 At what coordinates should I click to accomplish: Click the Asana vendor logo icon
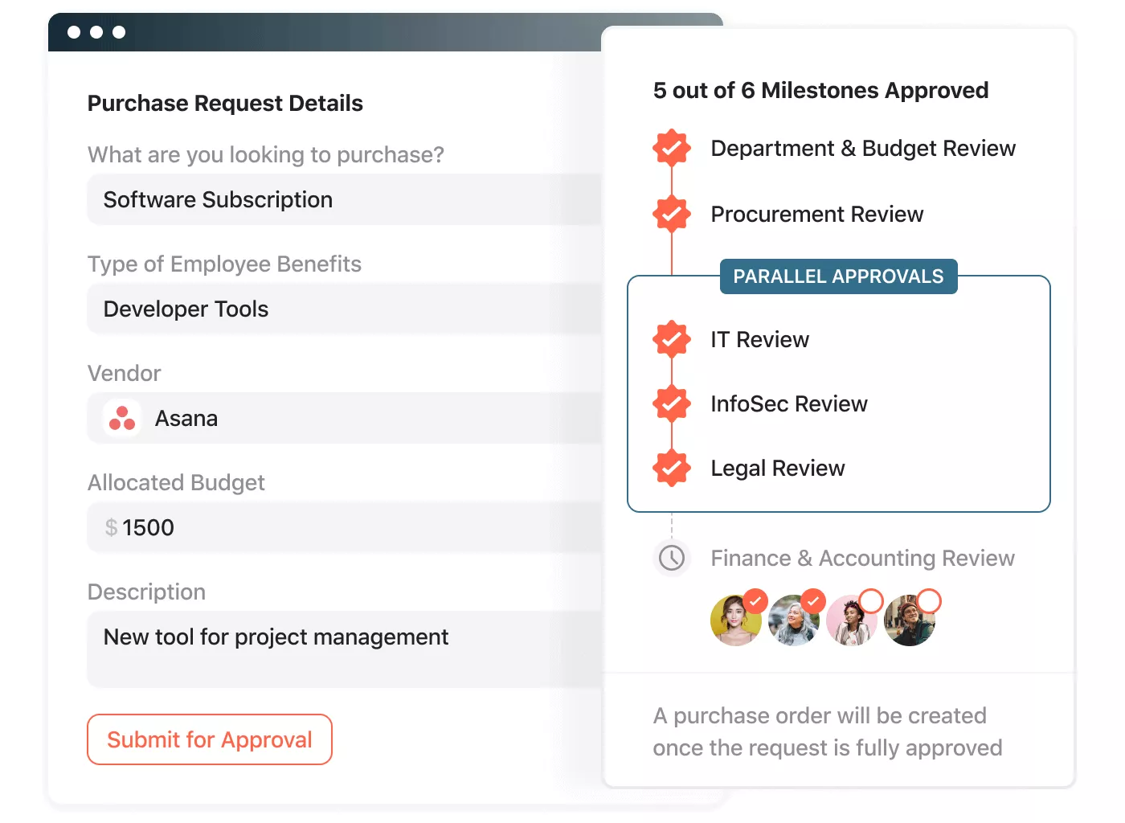coord(122,418)
